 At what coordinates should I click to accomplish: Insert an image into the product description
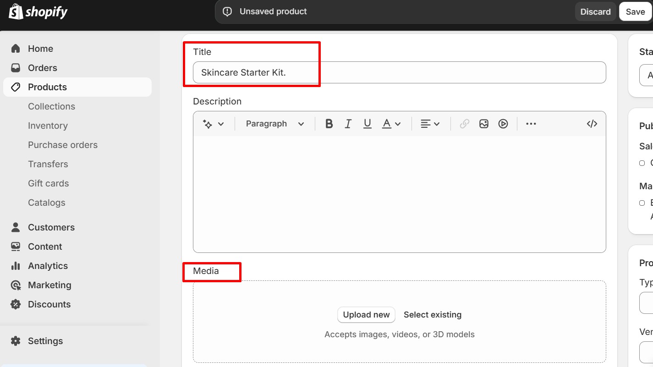[483, 123]
